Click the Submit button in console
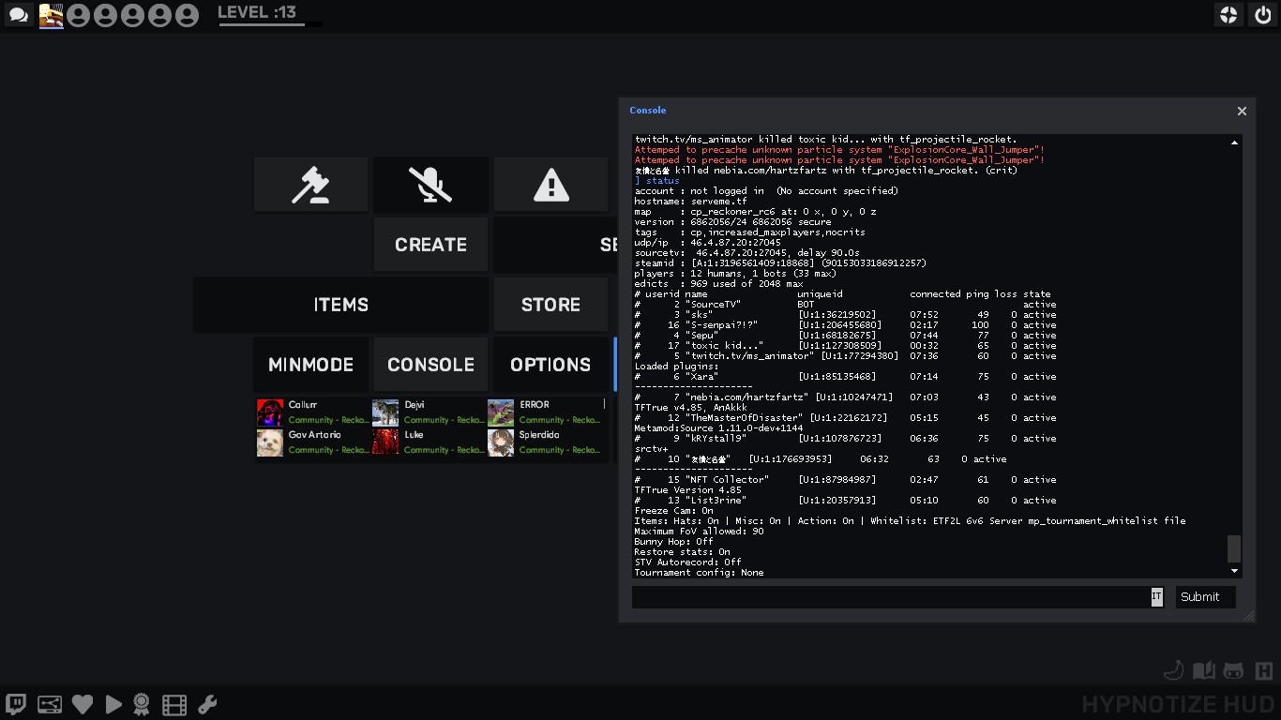The width and height of the screenshot is (1281, 720). [x=1205, y=597]
